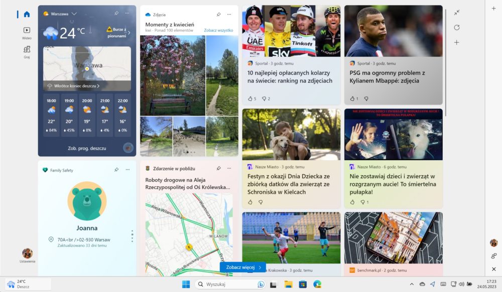Click the Wyszukaj taskbar search box

pyautogui.click(x=230, y=284)
